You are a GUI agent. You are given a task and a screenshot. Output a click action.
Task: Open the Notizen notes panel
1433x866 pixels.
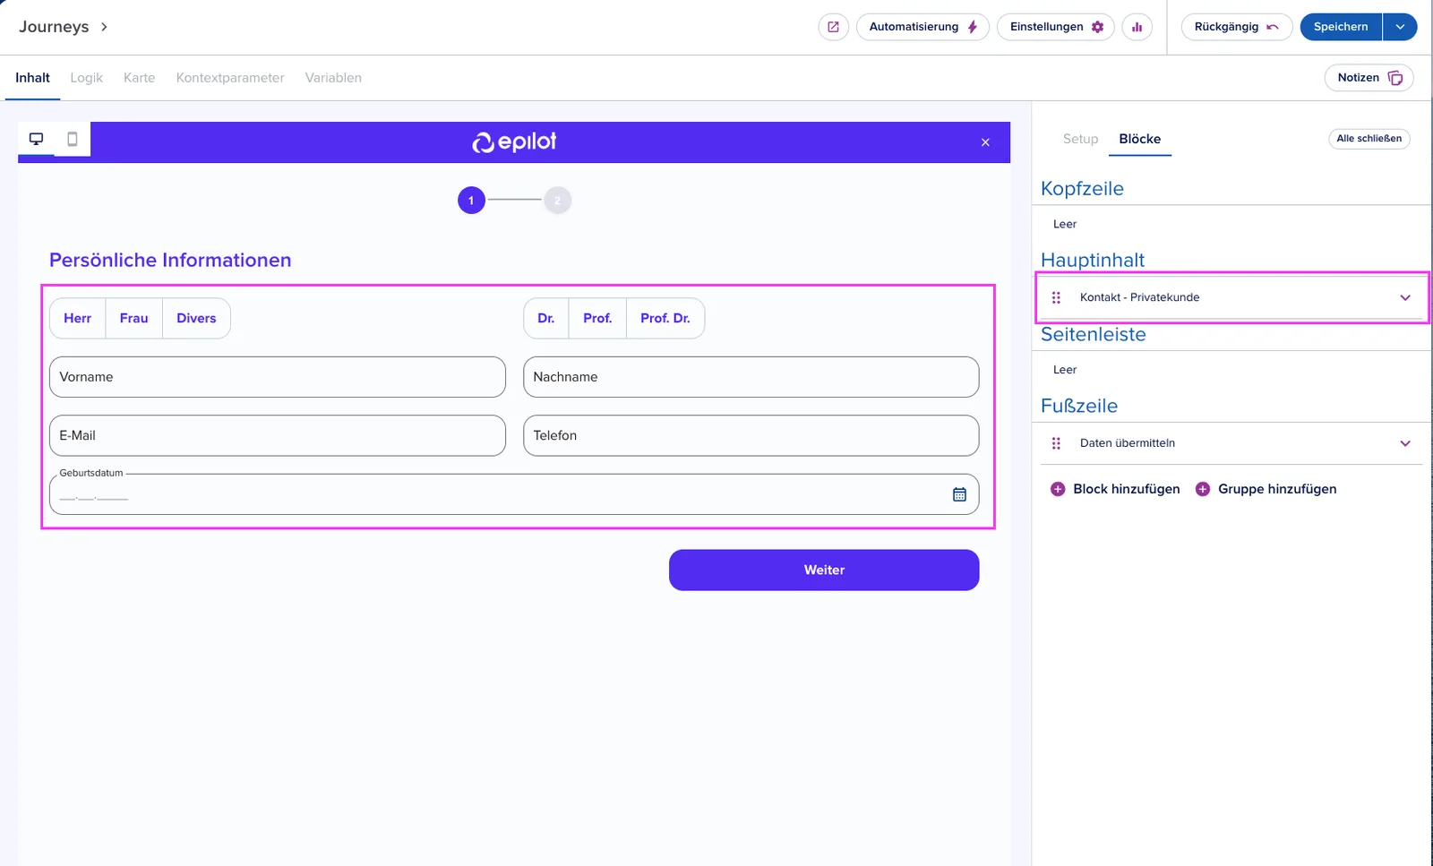click(1369, 78)
